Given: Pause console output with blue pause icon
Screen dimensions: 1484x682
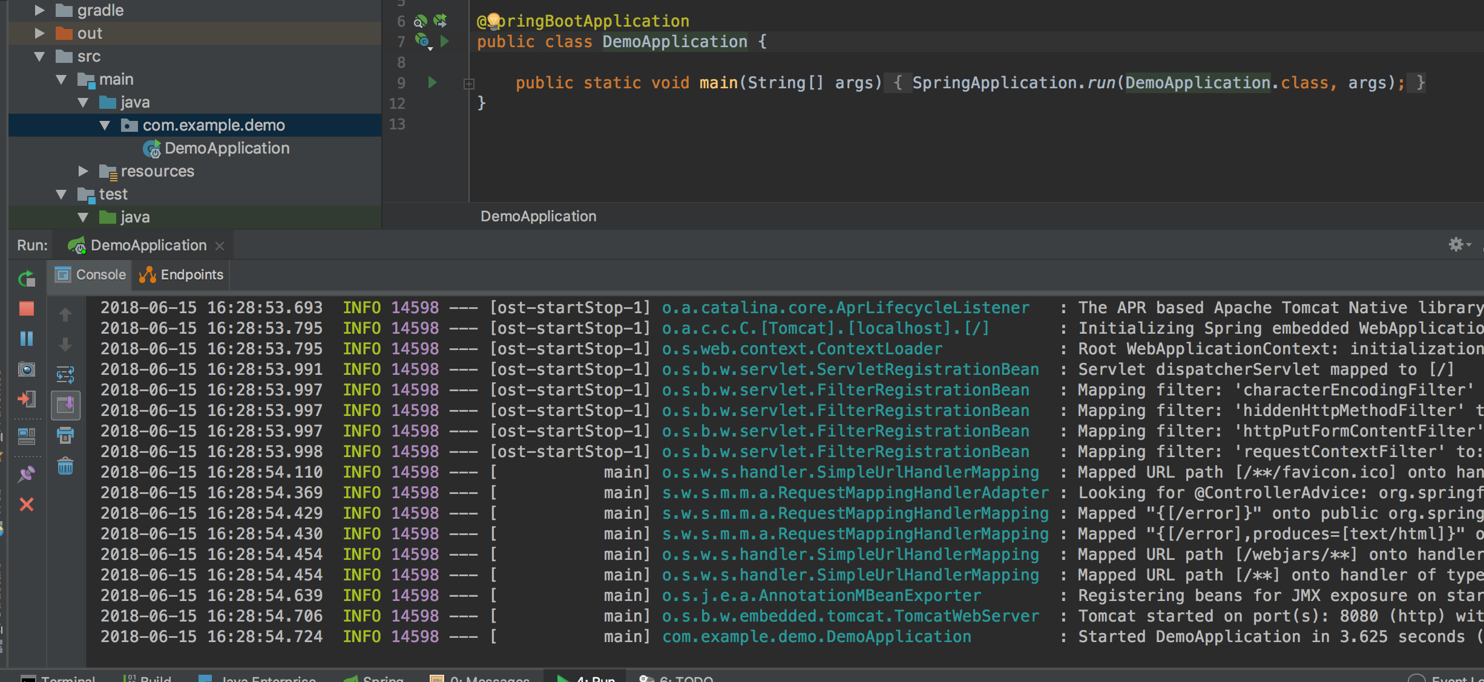Looking at the screenshot, I should 27,339.
